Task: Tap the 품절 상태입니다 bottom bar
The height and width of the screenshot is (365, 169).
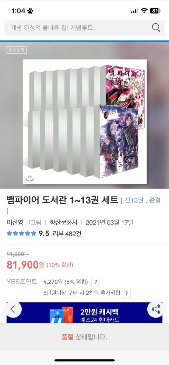Action: tap(84, 337)
